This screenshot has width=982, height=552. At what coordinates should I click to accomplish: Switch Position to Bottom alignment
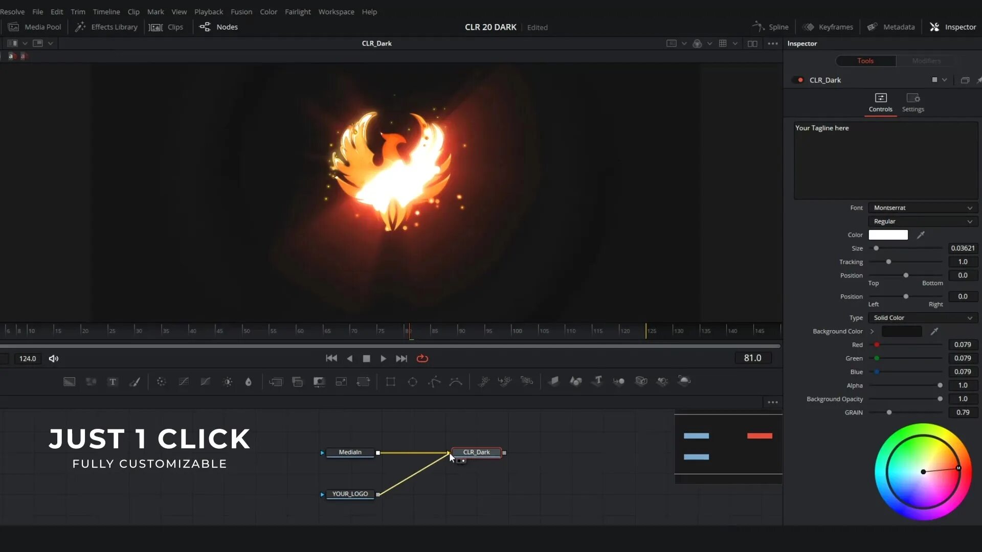click(931, 283)
